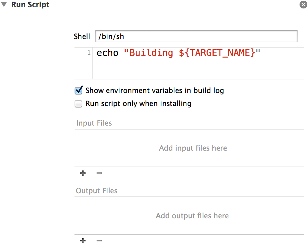Add an output file with the plus button
This screenshot has height=244, width=308.
coord(83,241)
